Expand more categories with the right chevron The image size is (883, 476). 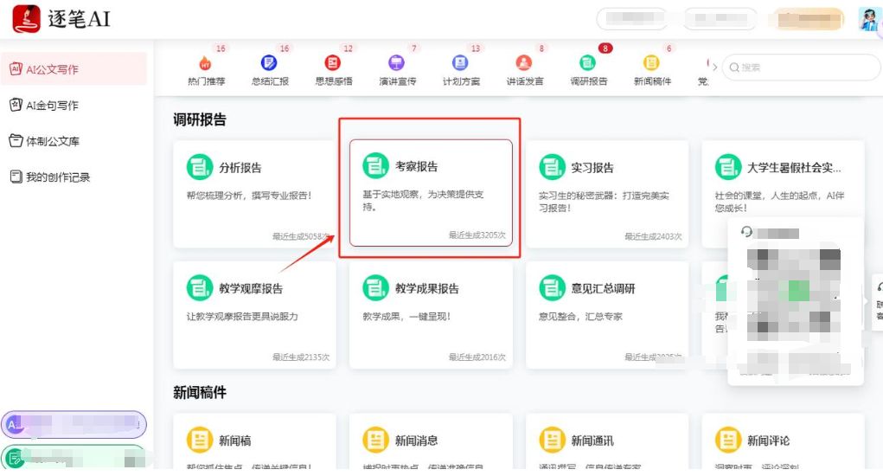tap(714, 67)
